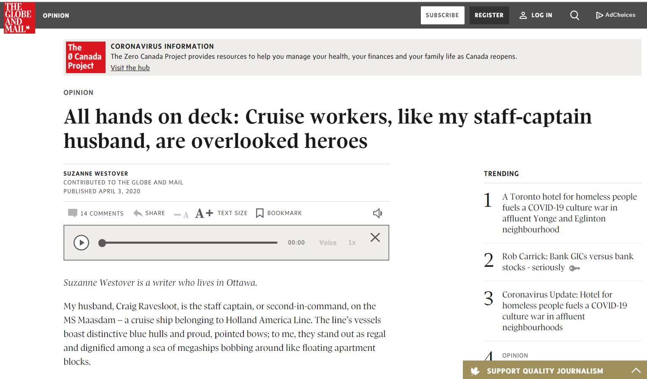Click the Register button

[489, 15]
